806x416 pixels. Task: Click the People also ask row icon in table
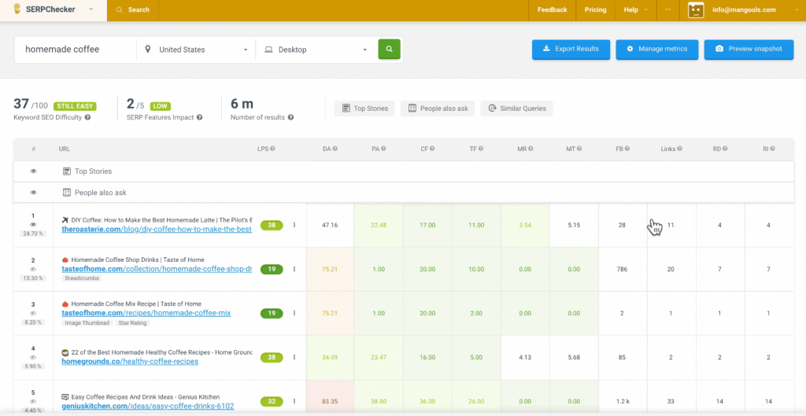(66, 193)
